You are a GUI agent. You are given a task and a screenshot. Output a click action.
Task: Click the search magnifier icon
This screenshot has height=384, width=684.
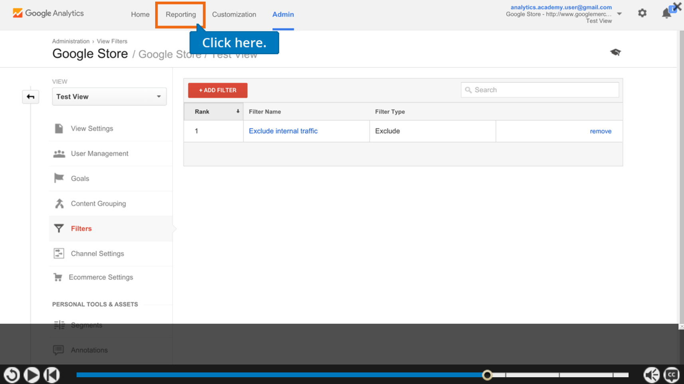pos(468,90)
